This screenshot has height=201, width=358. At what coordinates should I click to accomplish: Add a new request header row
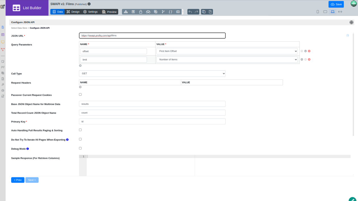[80, 87]
